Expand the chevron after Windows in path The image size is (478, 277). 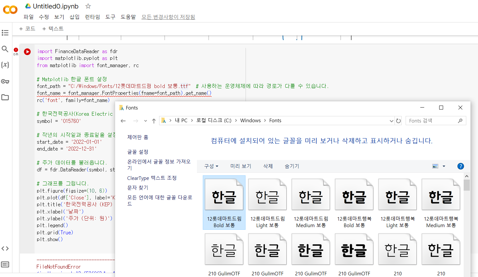[265, 121]
